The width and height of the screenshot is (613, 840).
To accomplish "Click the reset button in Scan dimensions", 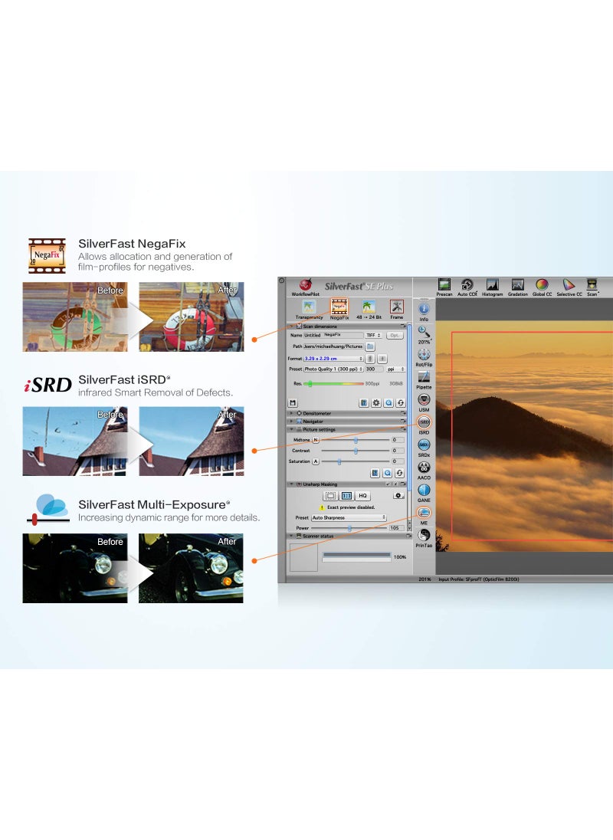I will [401, 403].
